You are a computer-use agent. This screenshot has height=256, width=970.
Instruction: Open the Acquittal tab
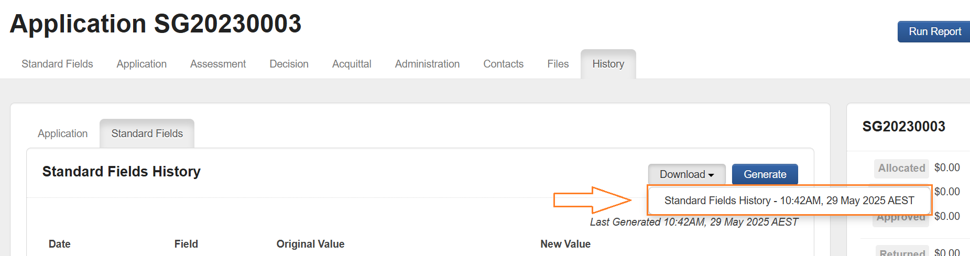(x=352, y=64)
